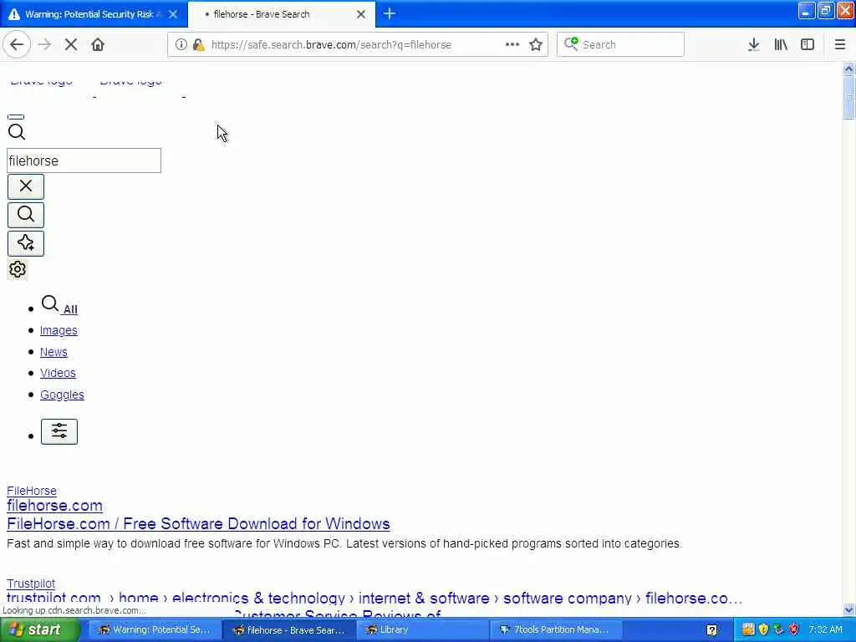Toggle the sidebar view icon

click(808, 45)
